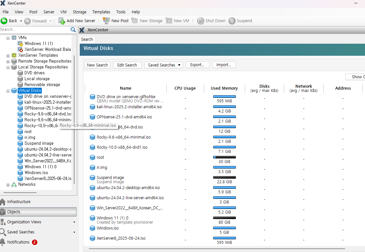Click the Export... button
The image size is (365, 252).
(x=197, y=65)
